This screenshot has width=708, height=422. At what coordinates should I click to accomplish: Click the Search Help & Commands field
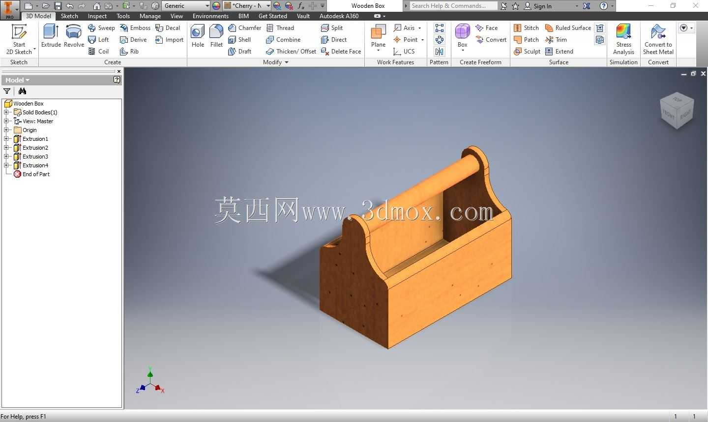click(454, 6)
